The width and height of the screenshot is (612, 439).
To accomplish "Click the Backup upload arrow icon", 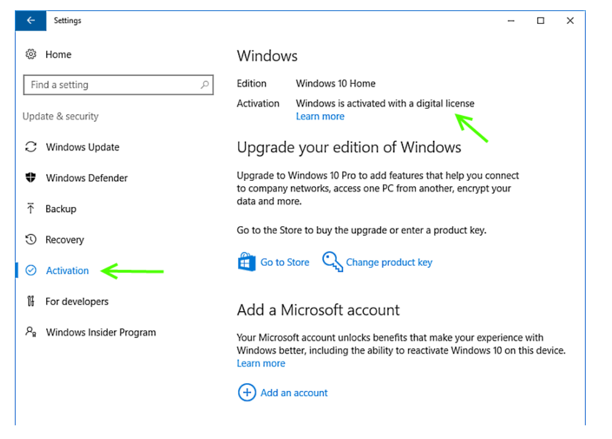I will pyautogui.click(x=31, y=209).
